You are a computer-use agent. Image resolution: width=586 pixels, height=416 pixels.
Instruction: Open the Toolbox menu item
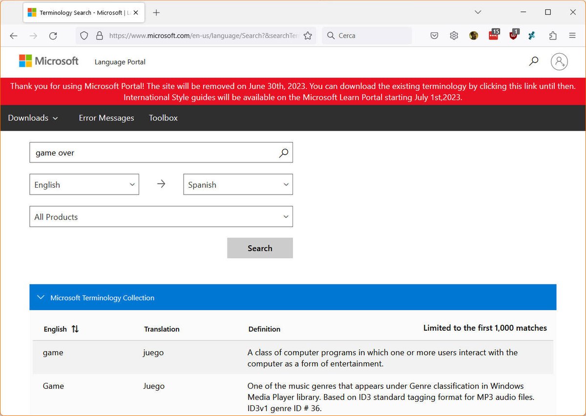pos(163,118)
